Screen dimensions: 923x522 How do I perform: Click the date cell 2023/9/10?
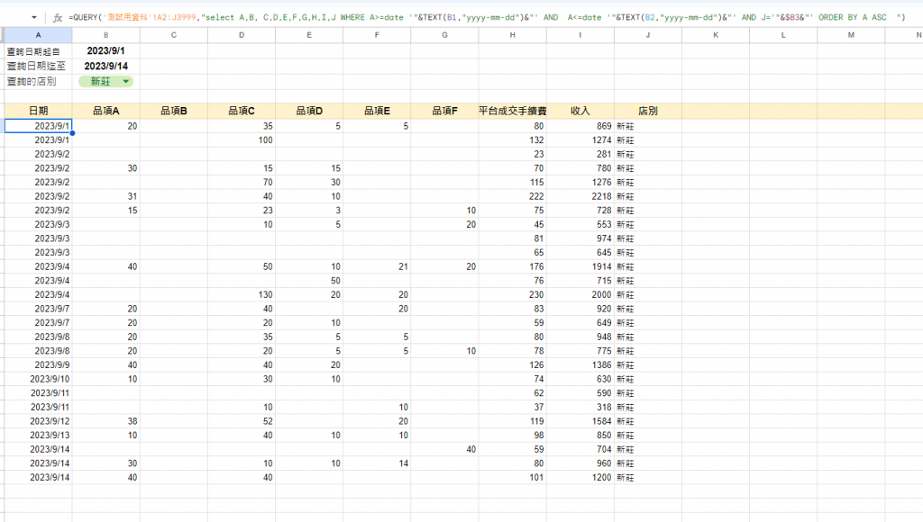tap(38, 379)
